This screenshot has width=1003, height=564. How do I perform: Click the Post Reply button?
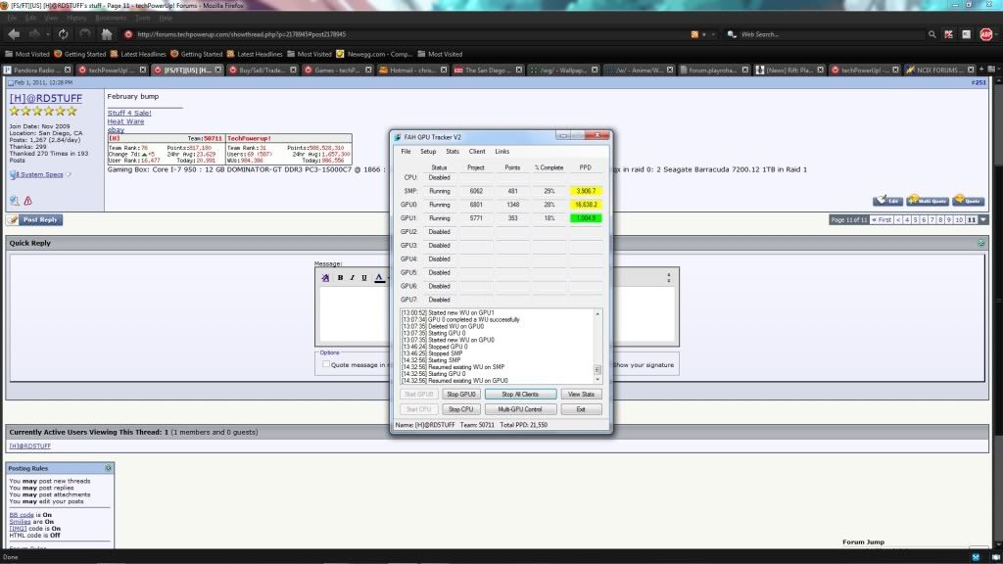pyautogui.click(x=34, y=220)
